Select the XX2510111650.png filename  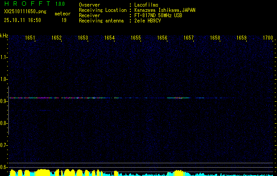pos(25,11)
